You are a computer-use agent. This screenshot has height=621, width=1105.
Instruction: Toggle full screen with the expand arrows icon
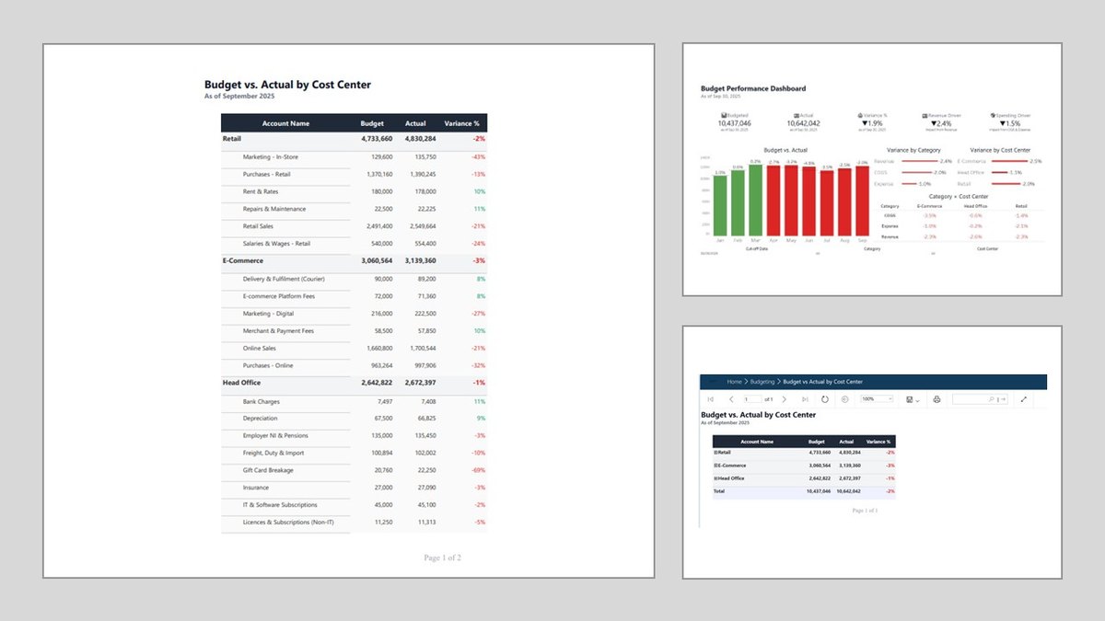click(1023, 399)
